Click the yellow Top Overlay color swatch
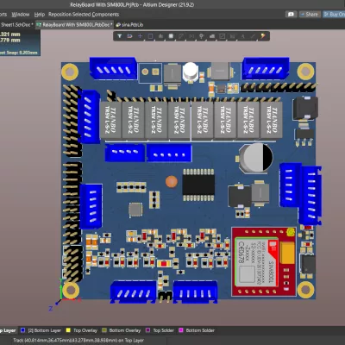This screenshot has width=345, height=345. point(68,330)
